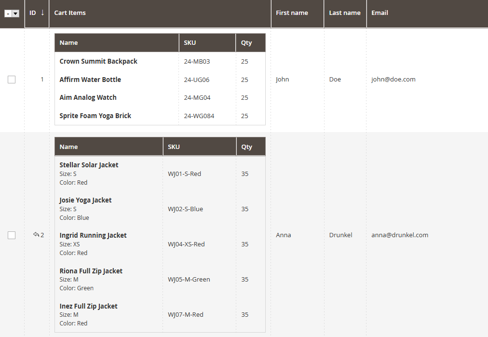Click the Stellar Solar Jacket product name
488x337 pixels.
(89, 164)
